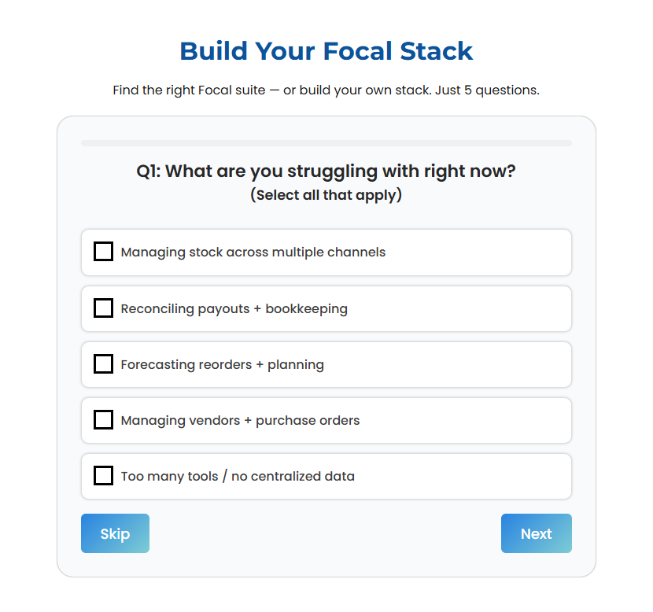Select the 'Managing vendors + purchase orders' checkbox
Viewport: 653px width, 612px height.
[x=103, y=420]
